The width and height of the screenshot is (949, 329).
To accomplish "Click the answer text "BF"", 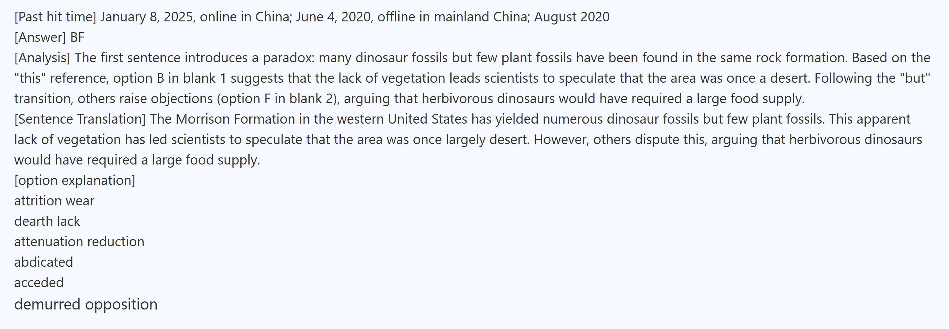I will 77,37.
